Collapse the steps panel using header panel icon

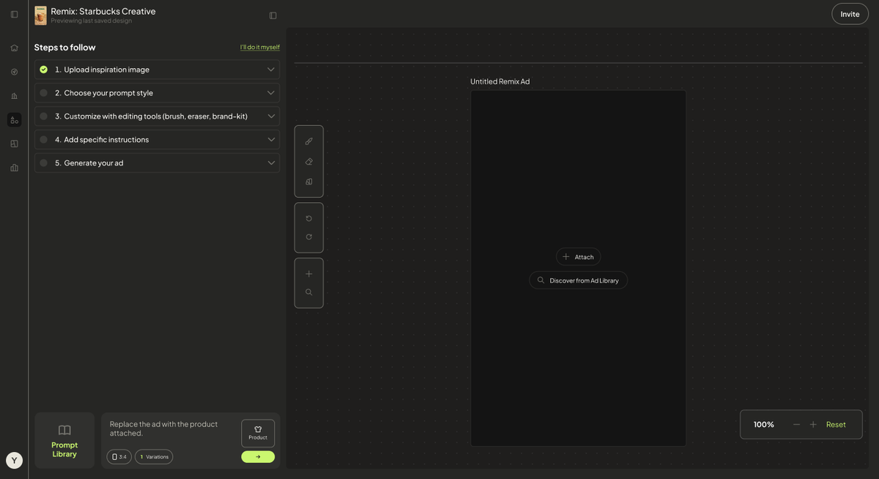tap(273, 15)
